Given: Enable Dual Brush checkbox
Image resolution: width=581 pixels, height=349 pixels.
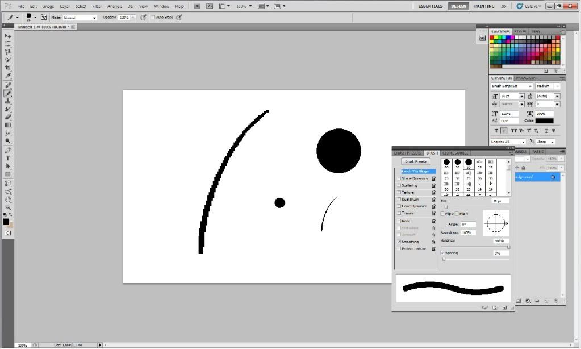Looking at the screenshot, I should point(399,199).
